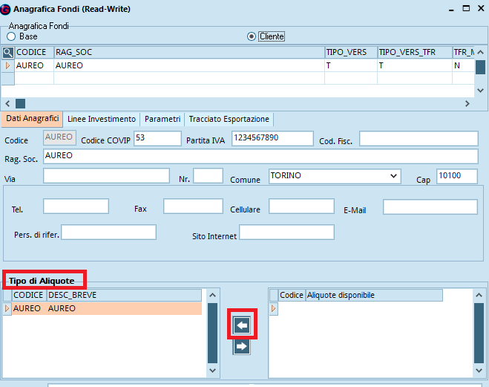Click the TIPO_VERS_TFR column header
Viewport: 489px width, 387px height.
pyautogui.click(x=415, y=53)
